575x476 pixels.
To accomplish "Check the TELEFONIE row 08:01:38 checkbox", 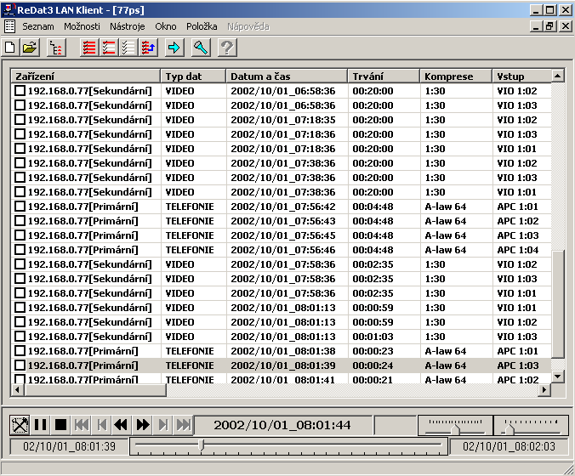I will tap(20, 351).
